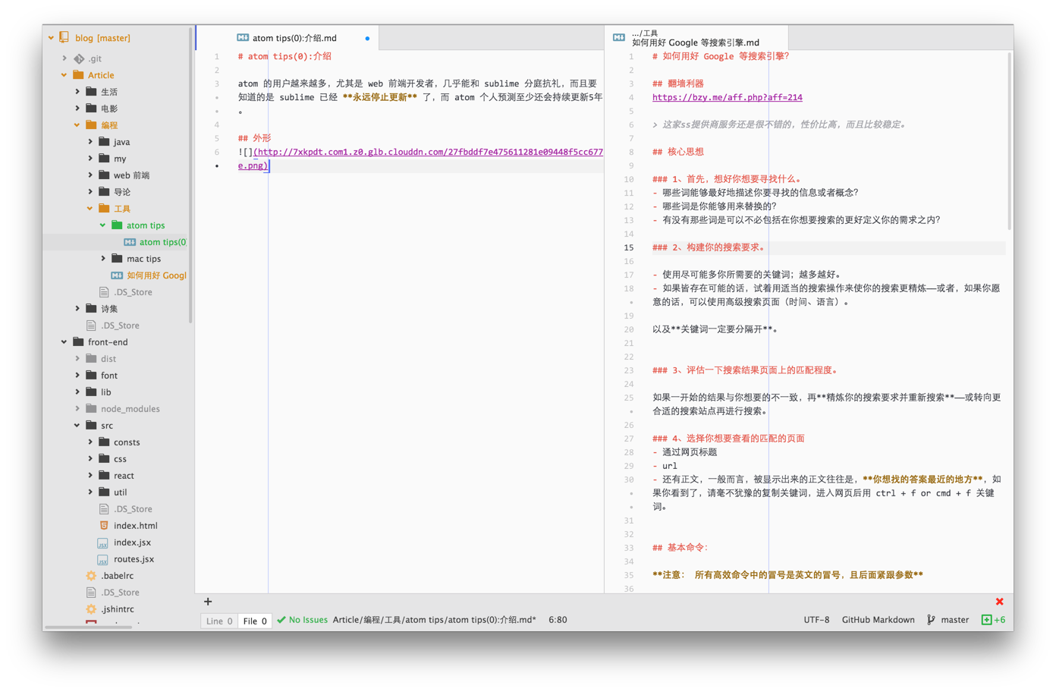Click the UTF-8 encoding selector
This screenshot has height=692, width=1056.
(816, 619)
